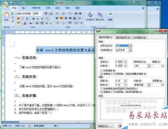Viewport: 168px width, 129px height.
Task: Click the Shrink Font icon
Action: point(51,23)
